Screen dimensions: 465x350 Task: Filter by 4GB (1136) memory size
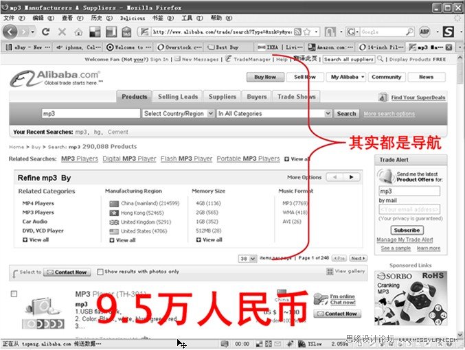tap(208, 203)
